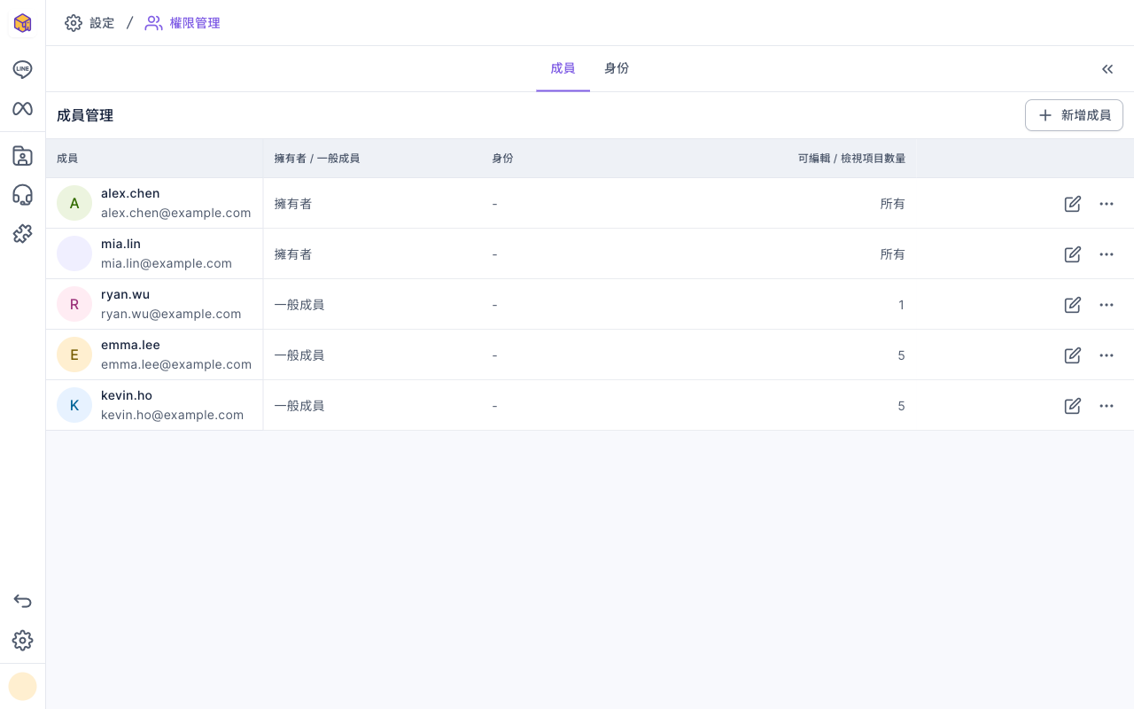Image resolution: width=1134 pixels, height=709 pixels.
Task: Click the 新增成員 button
Action: pyautogui.click(x=1074, y=115)
